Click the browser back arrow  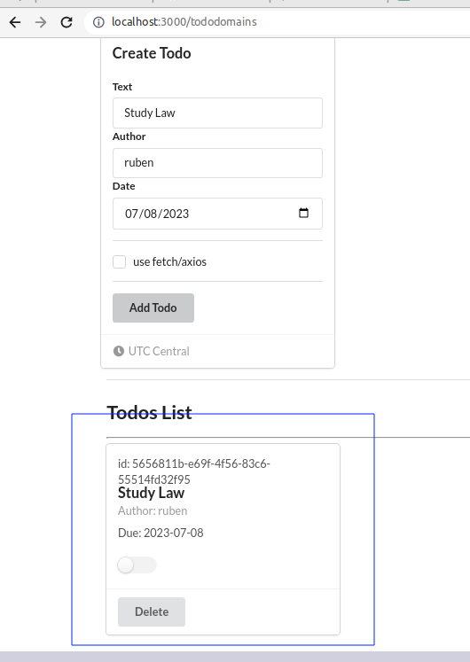click(x=15, y=22)
